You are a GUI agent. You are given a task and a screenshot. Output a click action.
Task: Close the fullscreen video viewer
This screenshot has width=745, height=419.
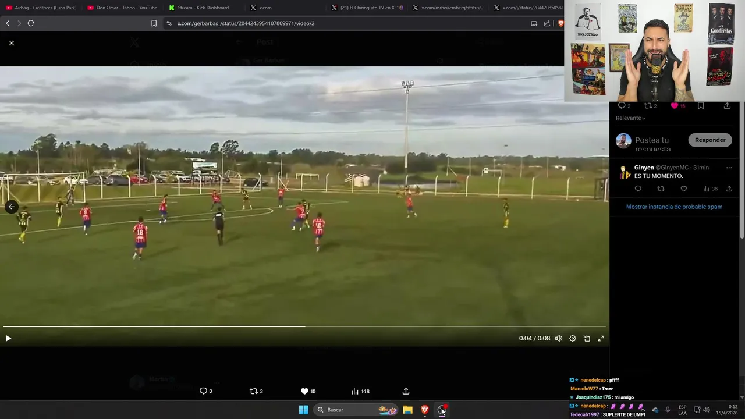[x=12, y=43]
